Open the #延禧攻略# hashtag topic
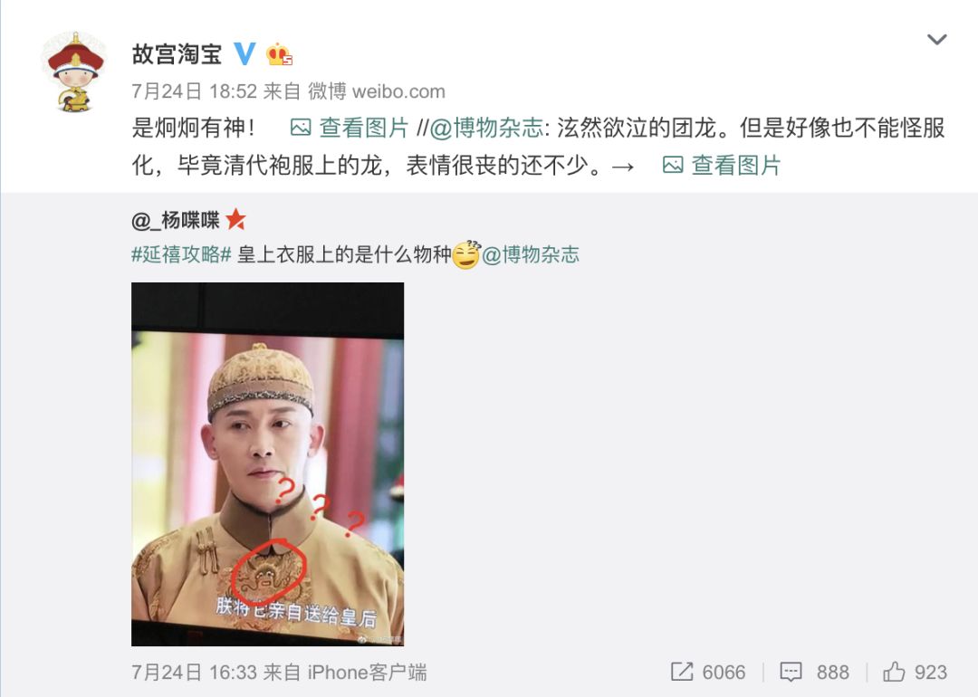978x697 pixels. pyautogui.click(x=181, y=254)
